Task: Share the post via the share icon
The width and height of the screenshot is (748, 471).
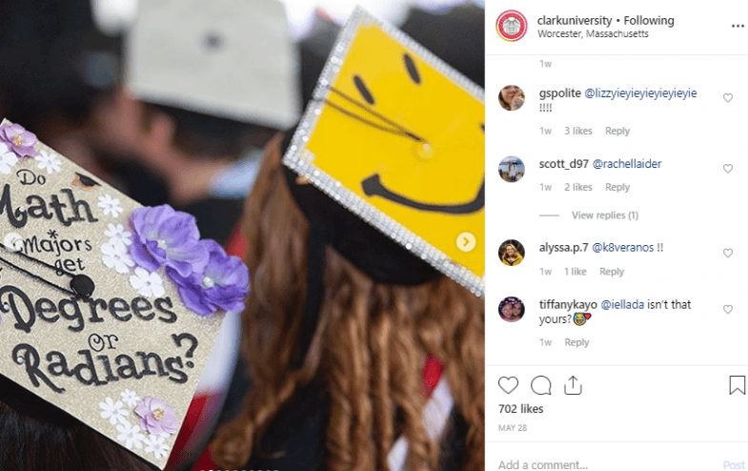Action: pyautogui.click(x=573, y=385)
